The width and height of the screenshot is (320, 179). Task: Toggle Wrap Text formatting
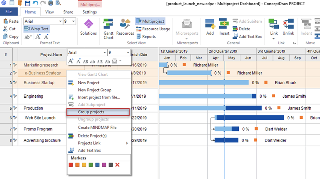click(x=36, y=29)
